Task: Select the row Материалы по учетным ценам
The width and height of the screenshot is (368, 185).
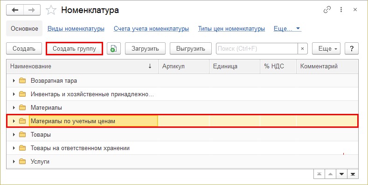Action: 182,121
